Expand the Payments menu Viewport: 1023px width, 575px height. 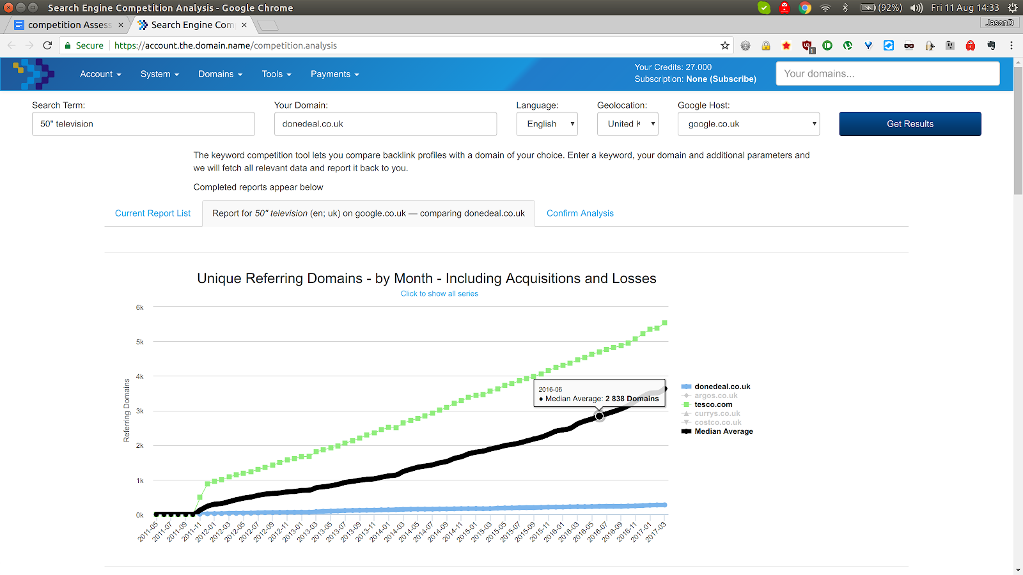335,74
